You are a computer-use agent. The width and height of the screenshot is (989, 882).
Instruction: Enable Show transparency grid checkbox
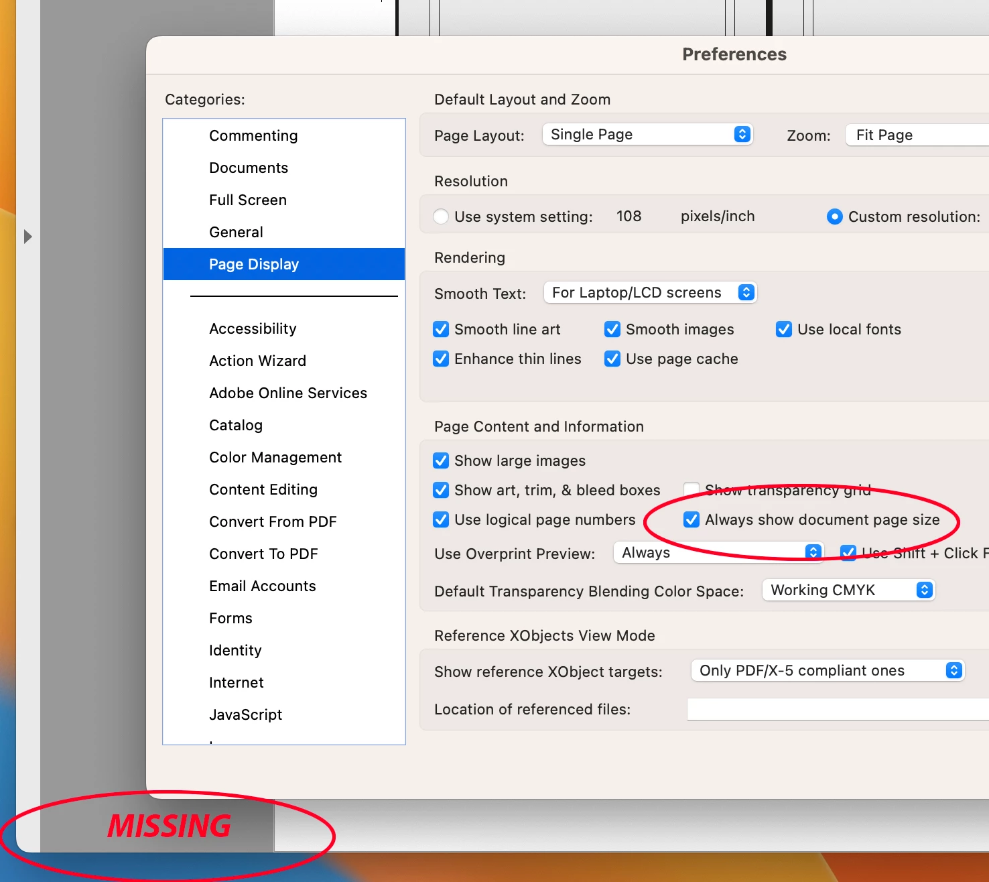point(691,490)
